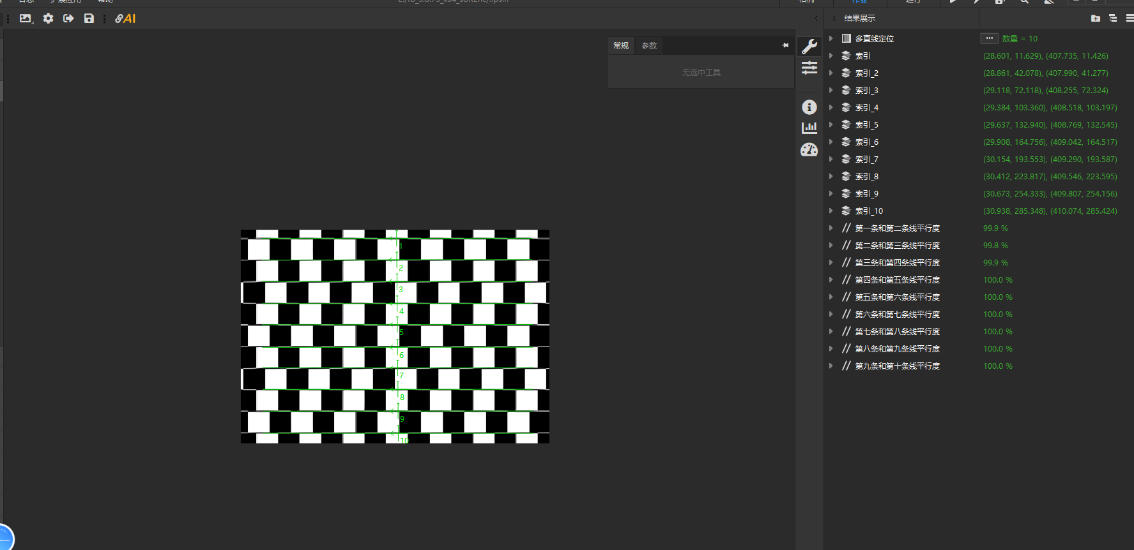Click the add folder icon in results panel
The height and width of the screenshot is (550, 1134).
[1095, 19]
